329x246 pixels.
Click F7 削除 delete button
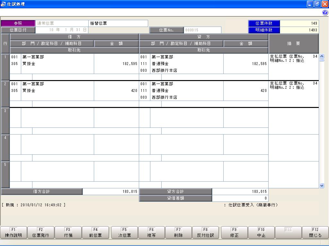click(x=178, y=233)
